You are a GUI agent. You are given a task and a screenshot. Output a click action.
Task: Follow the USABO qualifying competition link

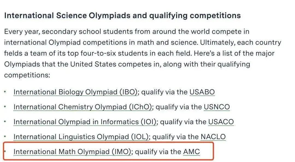coord(202,92)
